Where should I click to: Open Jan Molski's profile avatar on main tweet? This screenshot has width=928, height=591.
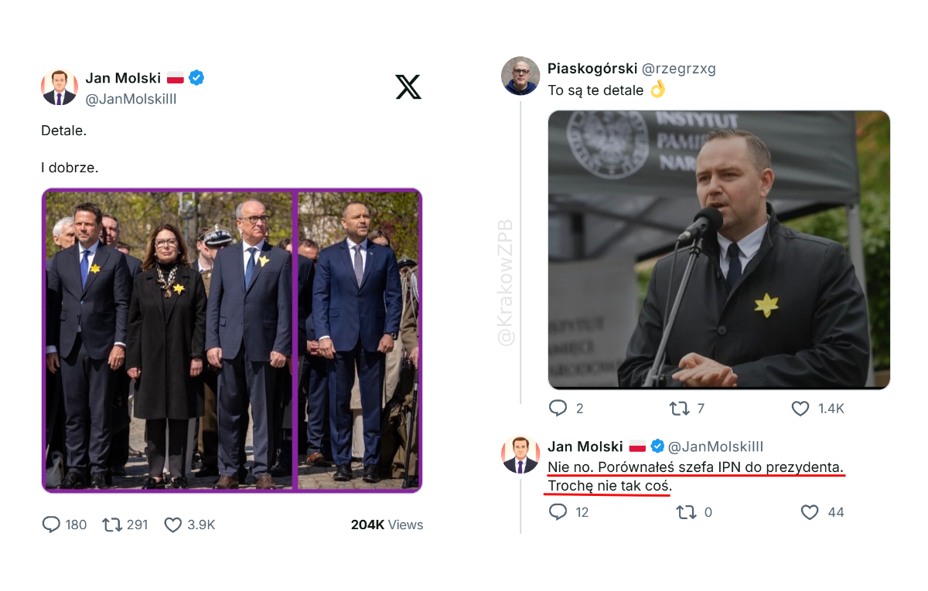tap(60, 87)
